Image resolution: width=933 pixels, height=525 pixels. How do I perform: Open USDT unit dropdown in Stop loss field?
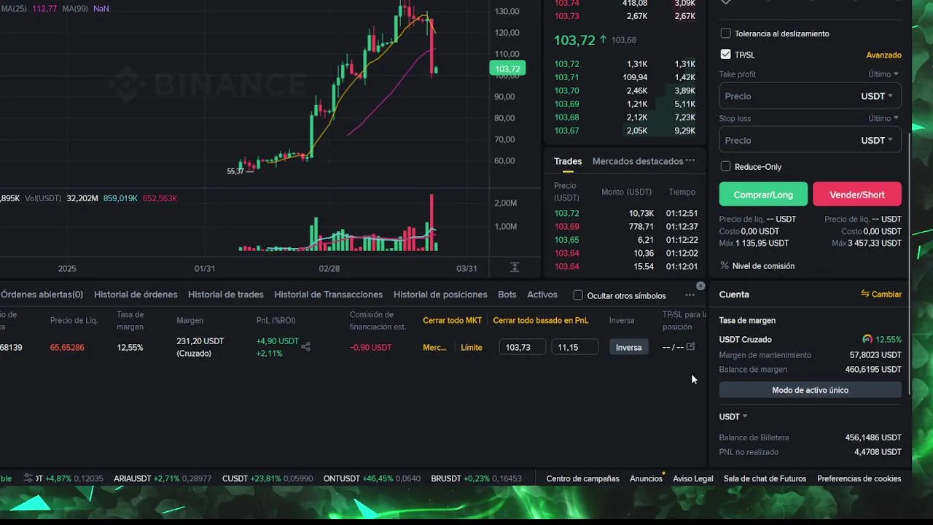pyautogui.click(x=877, y=140)
